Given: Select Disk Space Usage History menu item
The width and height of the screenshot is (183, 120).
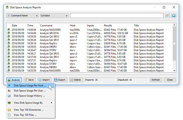Looking at the screenshot, I should click(30, 96).
